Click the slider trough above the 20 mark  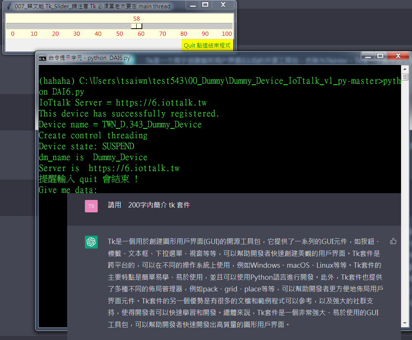click(x=55, y=26)
